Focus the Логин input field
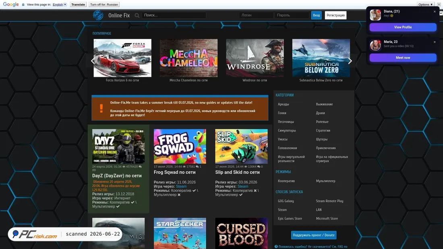This screenshot has width=443, height=249. [256, 15]
